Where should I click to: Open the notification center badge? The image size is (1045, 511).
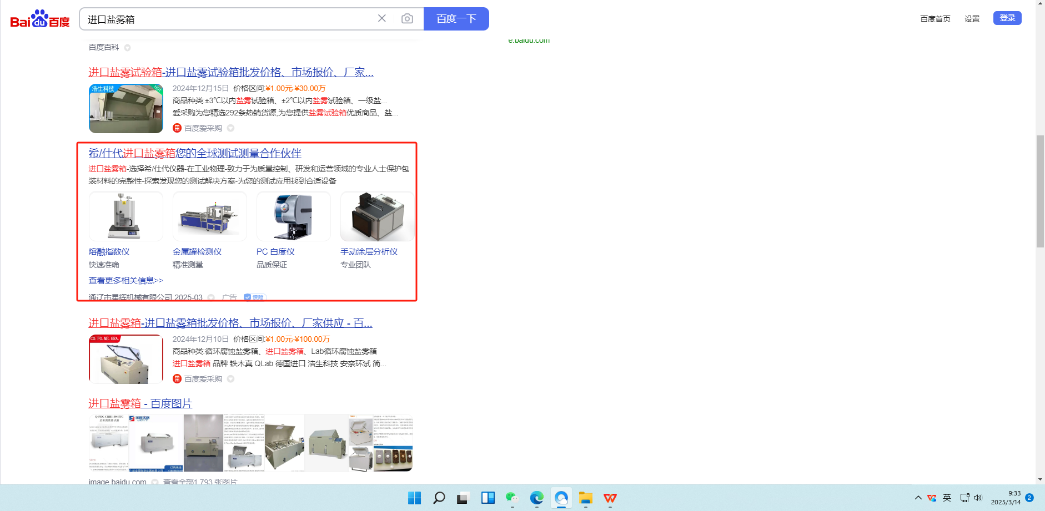click(x=1029, y=498)
